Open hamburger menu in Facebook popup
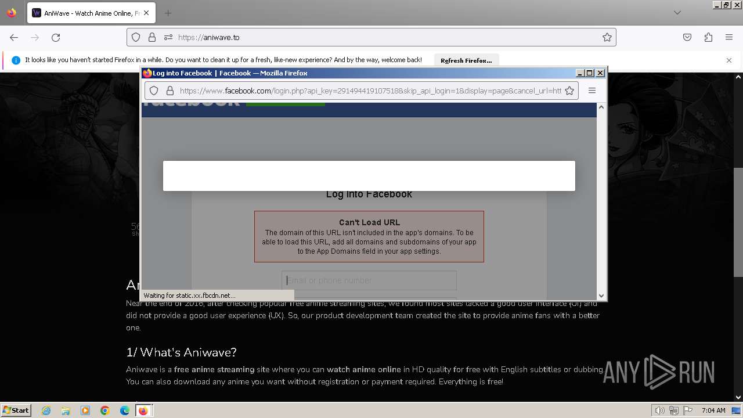 coord(592,91)
